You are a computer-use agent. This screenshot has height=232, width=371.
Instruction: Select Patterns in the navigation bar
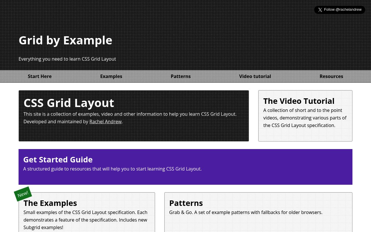click(181, 76)
